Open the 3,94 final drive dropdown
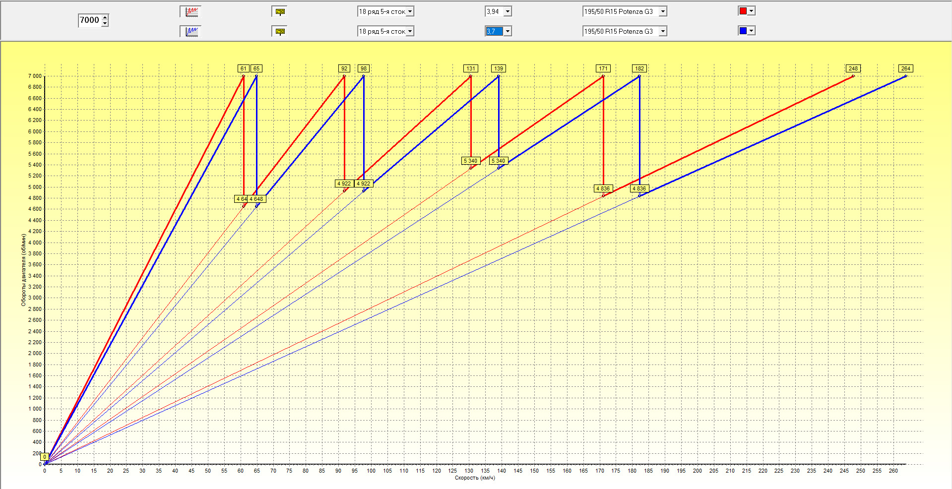This screenshot has width=952, height=489. tap(498, 11)
